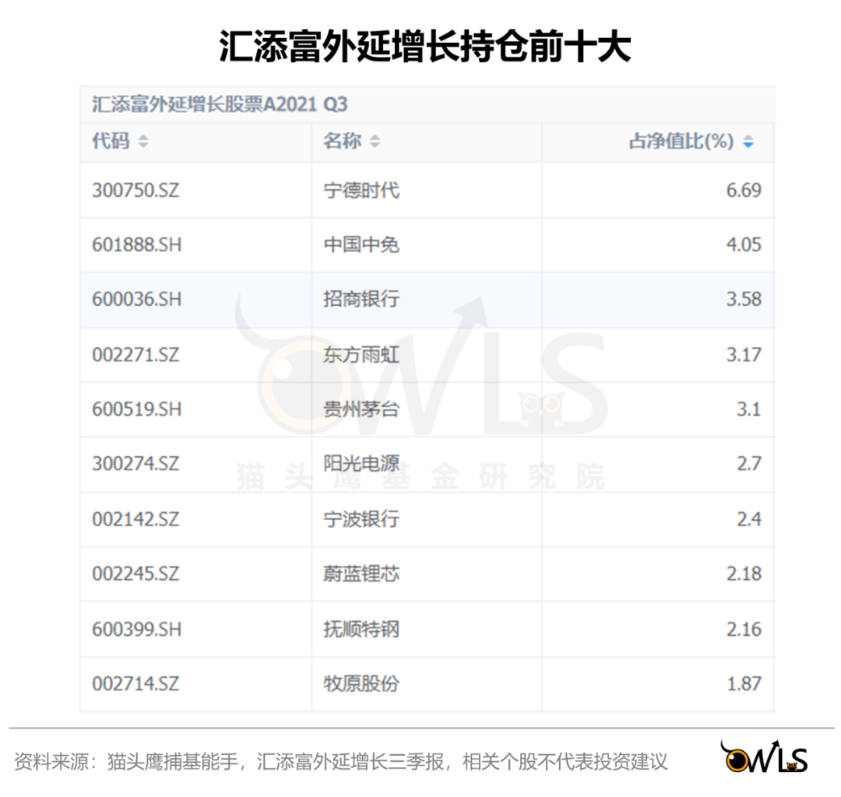Screen dimensions: 841x797
Task: Click the 汇添富外延增长股票A2021 Q3 table title
Action: click(x=220, y=104)
